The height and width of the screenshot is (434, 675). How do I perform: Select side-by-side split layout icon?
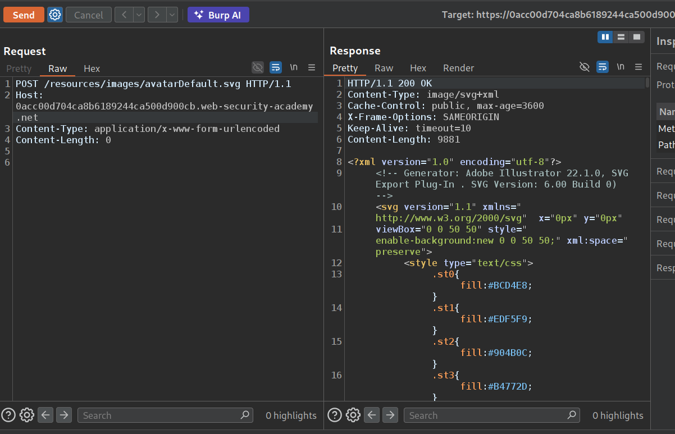pos(605,37)
